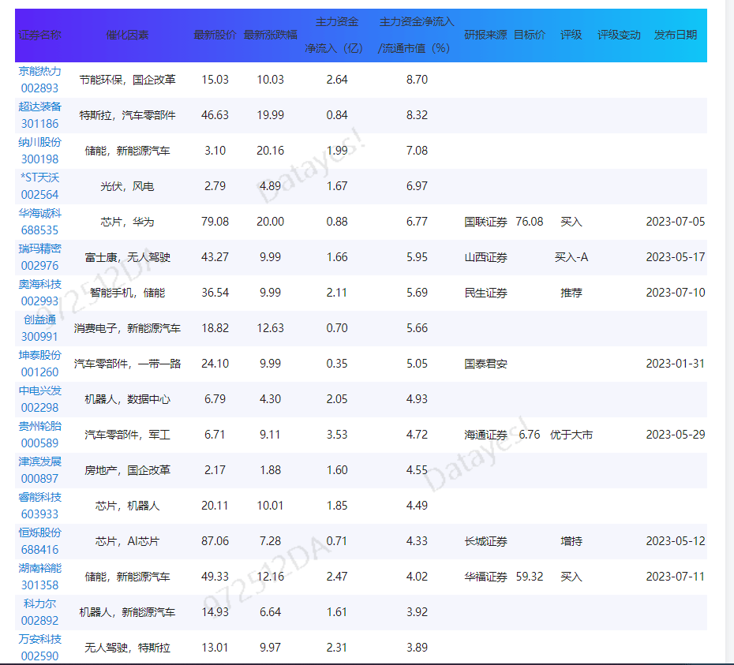Screen dimensions: 734x665
Task: Open the 贵州轮胎 stock link
Action: 39,426
